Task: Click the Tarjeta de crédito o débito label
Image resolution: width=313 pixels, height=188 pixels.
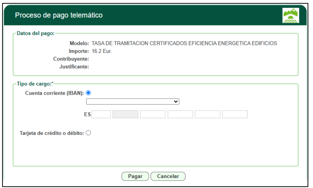Action: coord(52,133)
